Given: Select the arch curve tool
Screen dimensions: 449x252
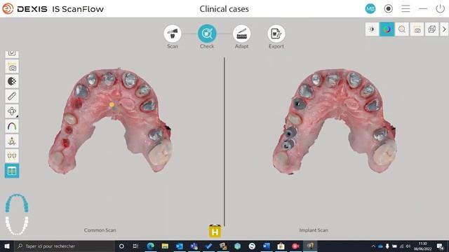Looking at the screenshot, I should [x=12, y=126].
